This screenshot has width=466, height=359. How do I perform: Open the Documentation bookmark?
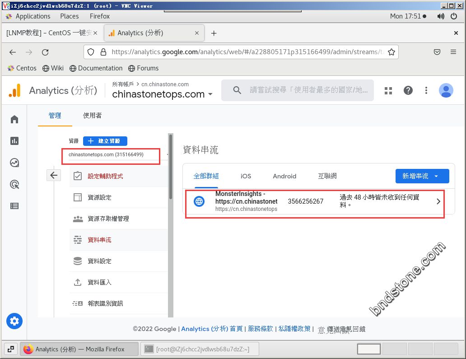coord(96,68)
